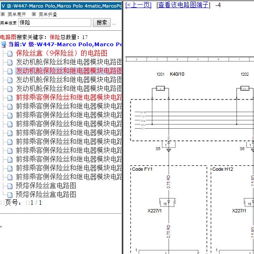Screen dimensions: 254x254
Task: Open 保险丝盒(9保险丝)的电路图 entry
Action: click(61, 53)
